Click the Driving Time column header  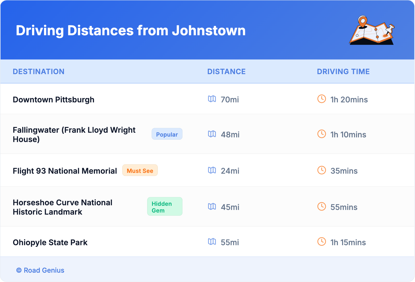tap(343, 72)
